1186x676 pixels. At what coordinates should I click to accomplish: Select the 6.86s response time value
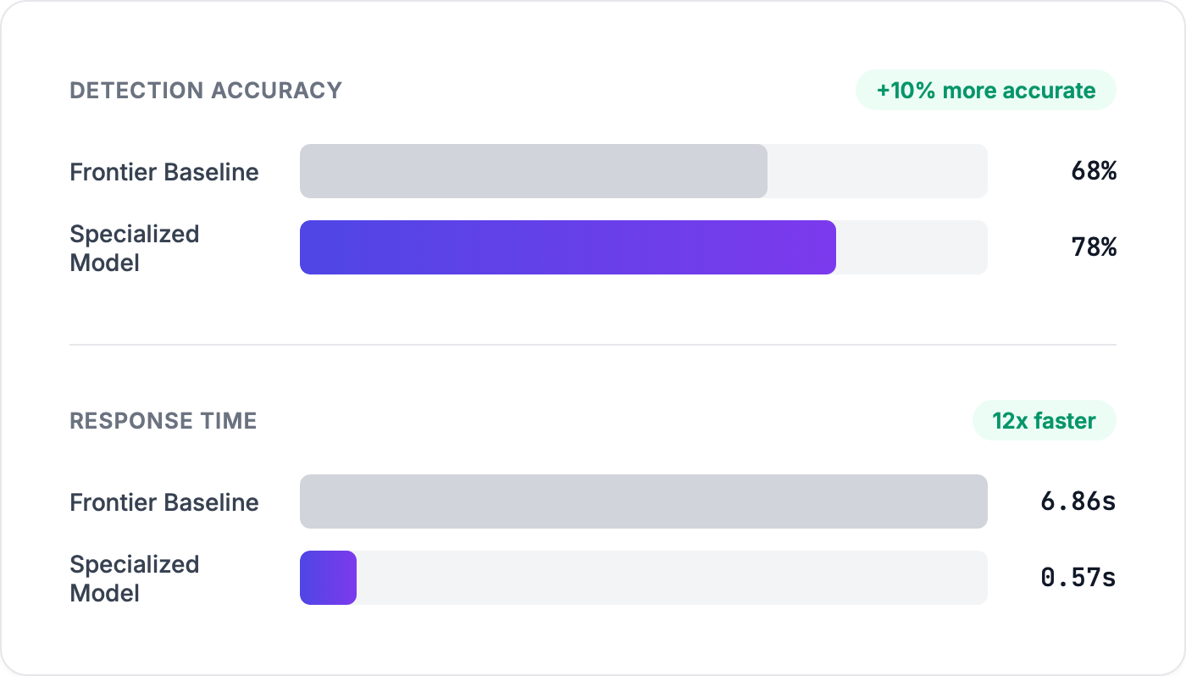pos(1078,502)
